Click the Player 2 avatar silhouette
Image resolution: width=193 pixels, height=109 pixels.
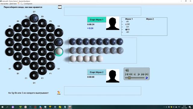(x=112, y=76)
